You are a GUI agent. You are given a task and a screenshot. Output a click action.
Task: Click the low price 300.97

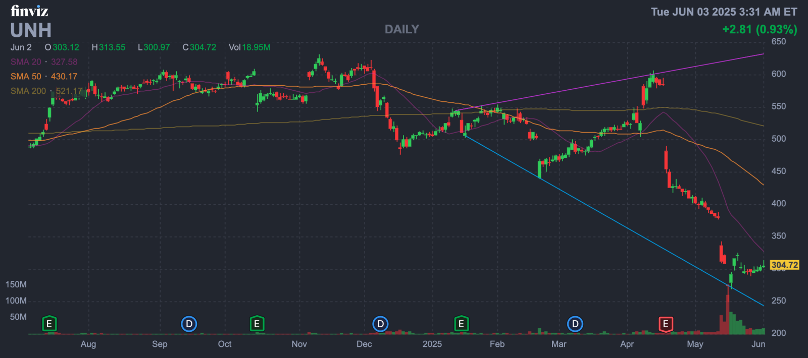157,47
